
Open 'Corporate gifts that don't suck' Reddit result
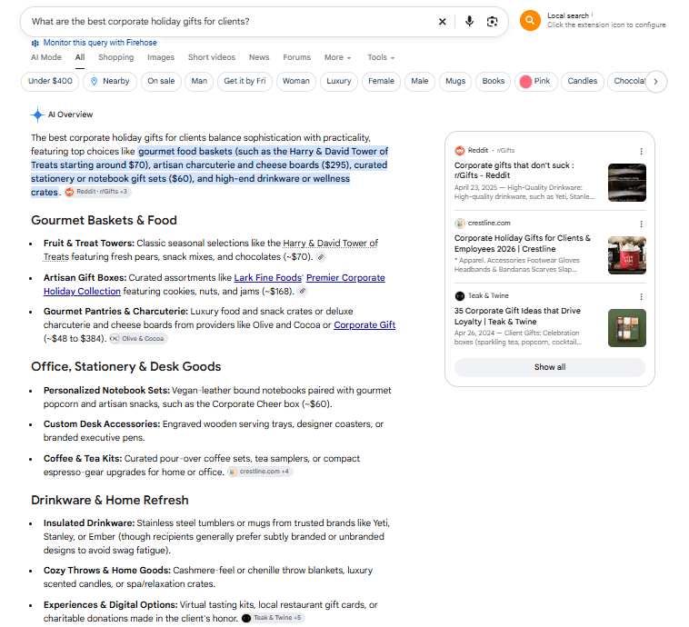(514, 170)
